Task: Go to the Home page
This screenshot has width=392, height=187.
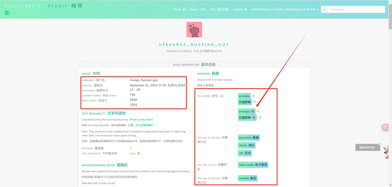Action: tap(179, 9)
